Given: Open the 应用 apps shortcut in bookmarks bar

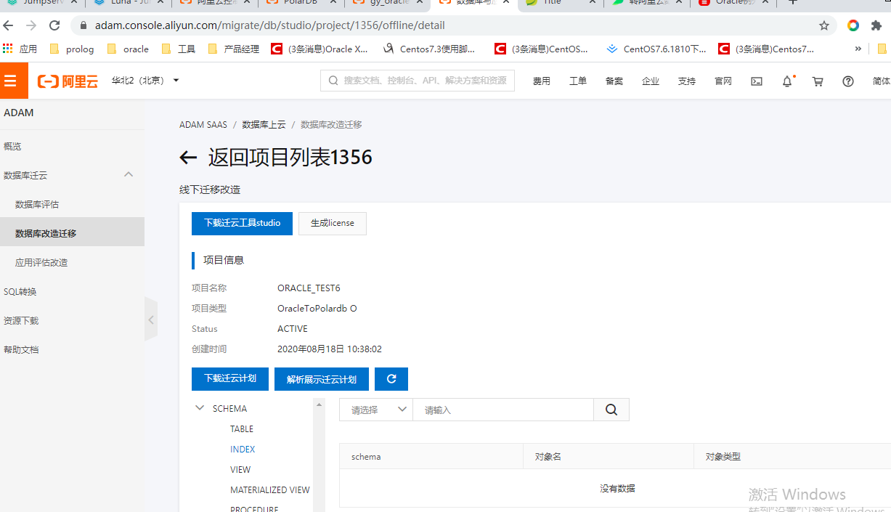Looking at the screenshot, I should [x=20, y=49].
